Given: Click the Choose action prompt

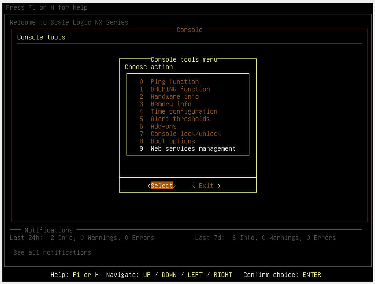Looking at the screenshot, I should pos(148,67).
